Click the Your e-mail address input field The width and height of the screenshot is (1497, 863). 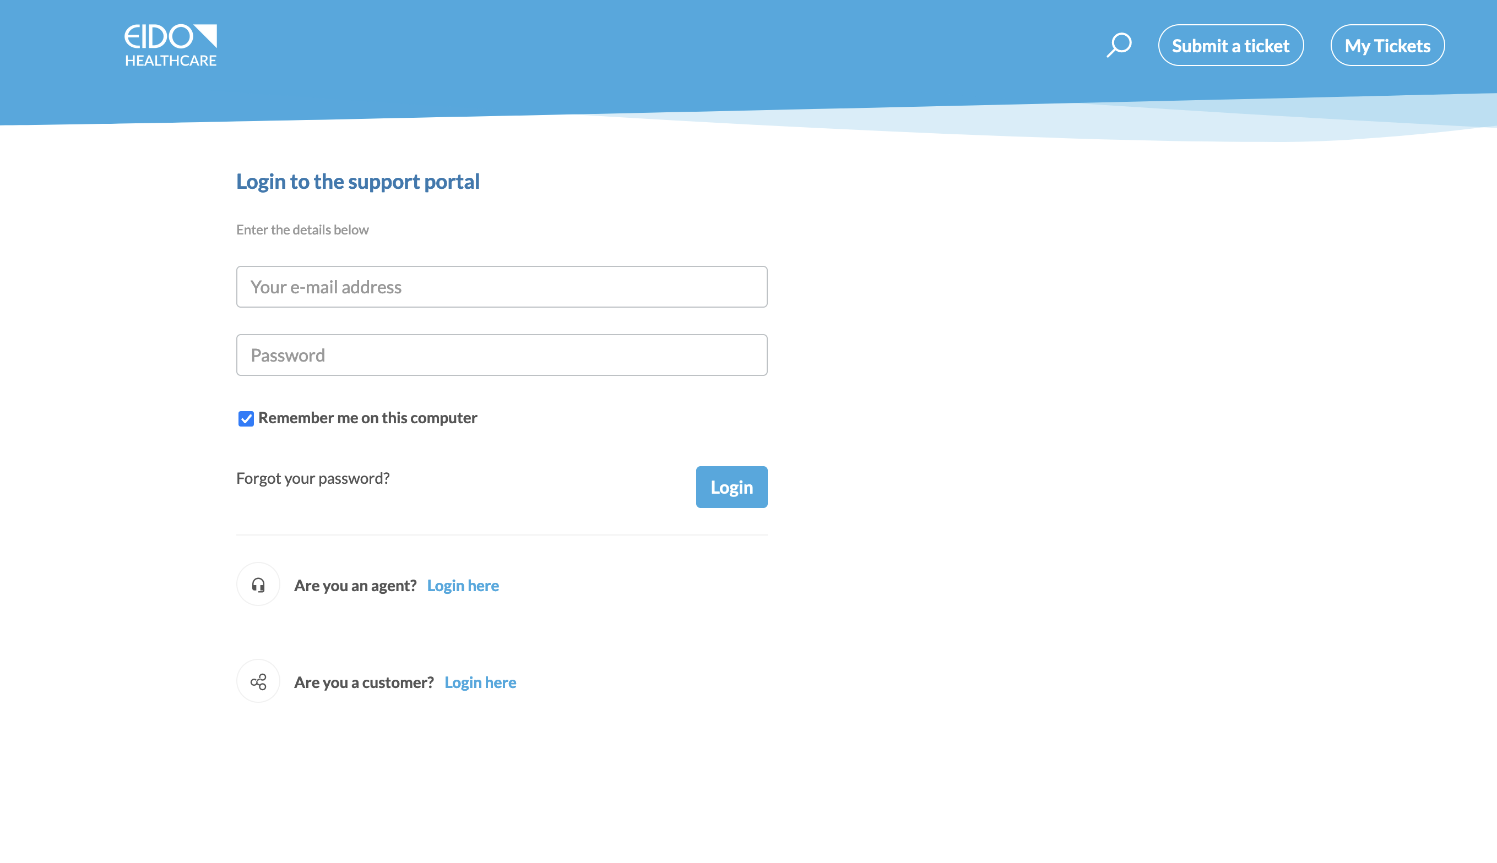pyautogui.click(x=502, y=287)
